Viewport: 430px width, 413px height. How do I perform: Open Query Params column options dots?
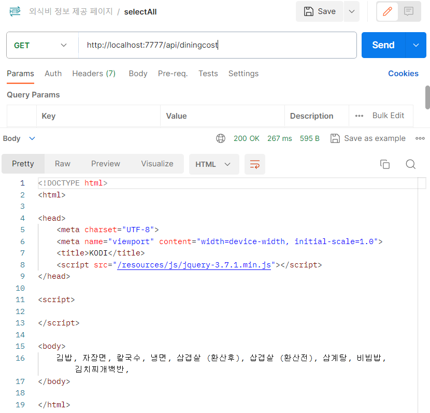(x=359, y=116)
